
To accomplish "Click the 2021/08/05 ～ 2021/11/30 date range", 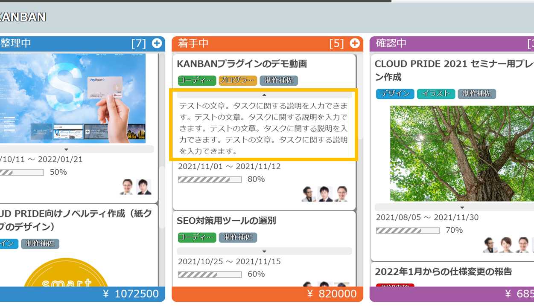I will pos(427,217).
